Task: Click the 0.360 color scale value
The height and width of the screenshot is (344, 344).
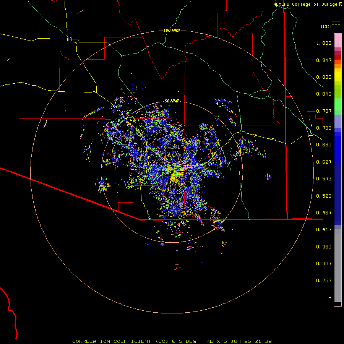Action: point(324,247)
